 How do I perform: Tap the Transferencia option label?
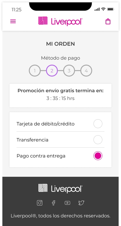point(33,140)
